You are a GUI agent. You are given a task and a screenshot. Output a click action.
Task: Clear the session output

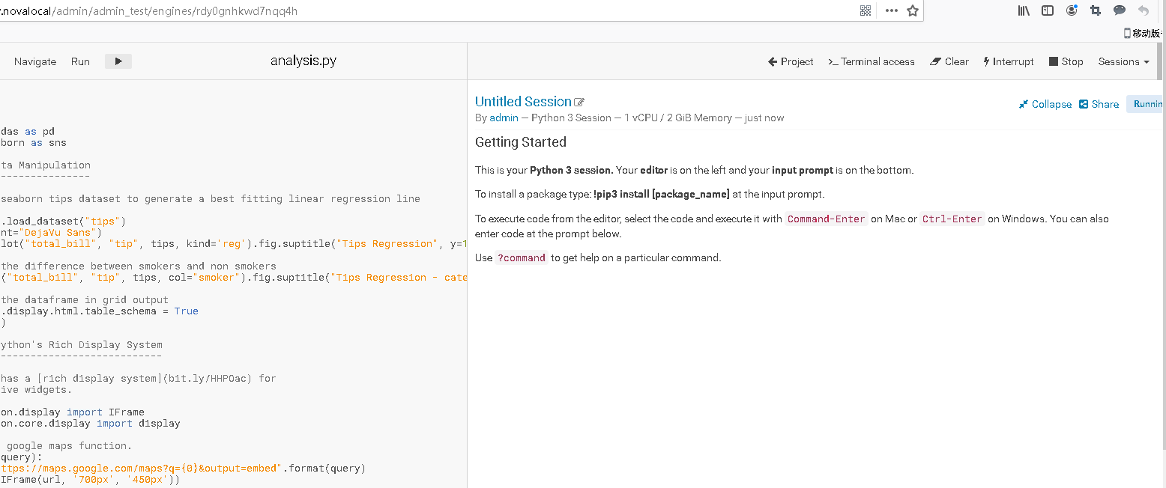pos(949,61)
